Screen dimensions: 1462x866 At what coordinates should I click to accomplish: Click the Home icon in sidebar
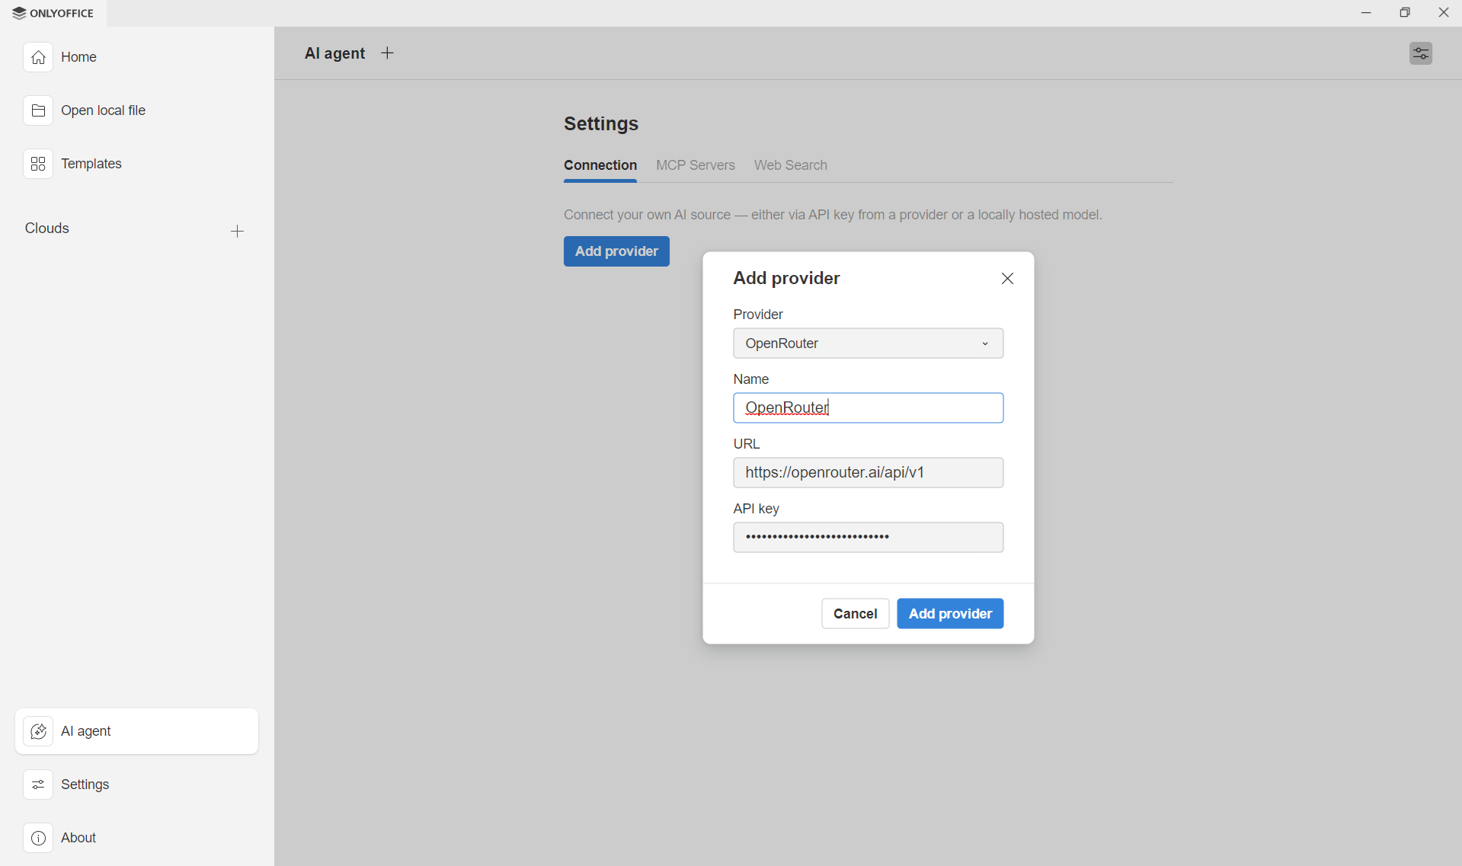click(x=38, y=57)
